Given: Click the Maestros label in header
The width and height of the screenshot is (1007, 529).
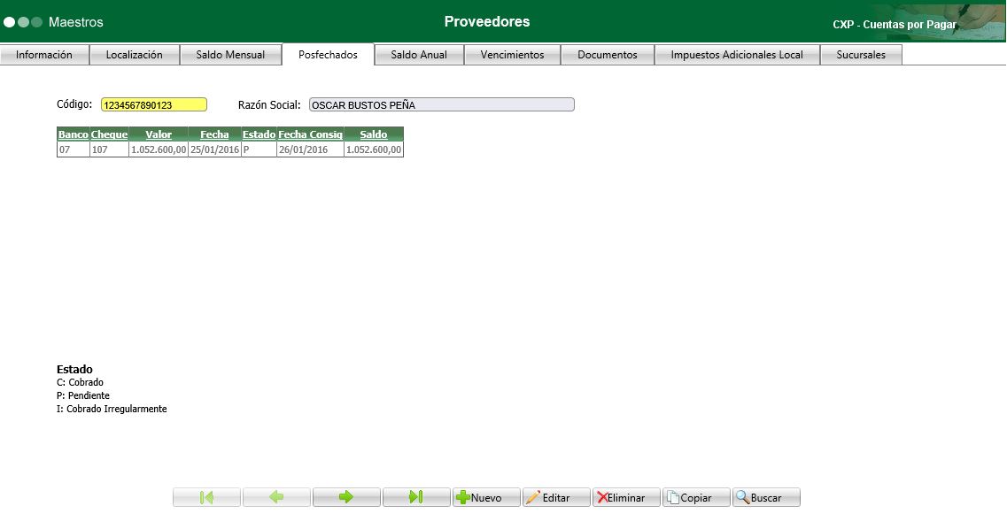Looking at the screenshot, I should (76, 22).
